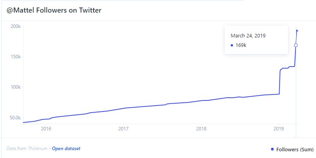This screenshot has height=158, width=316.
Task: Toggle the Followers (Sum) legend dot
Action: click(273, 149)
